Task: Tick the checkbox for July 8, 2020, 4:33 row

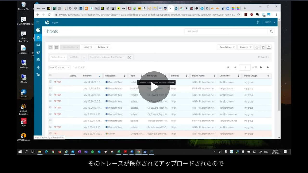Action: [50, 120]
